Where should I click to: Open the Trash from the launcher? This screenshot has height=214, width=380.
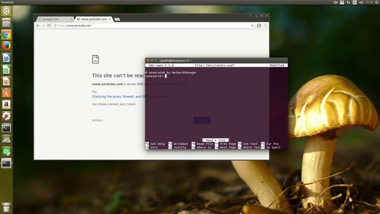[7, 207]
